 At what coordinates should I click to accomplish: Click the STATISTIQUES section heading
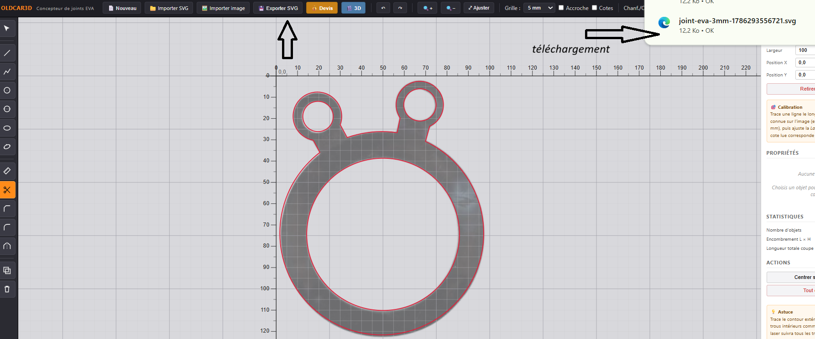pyautogui.click(x=785, y=217)
